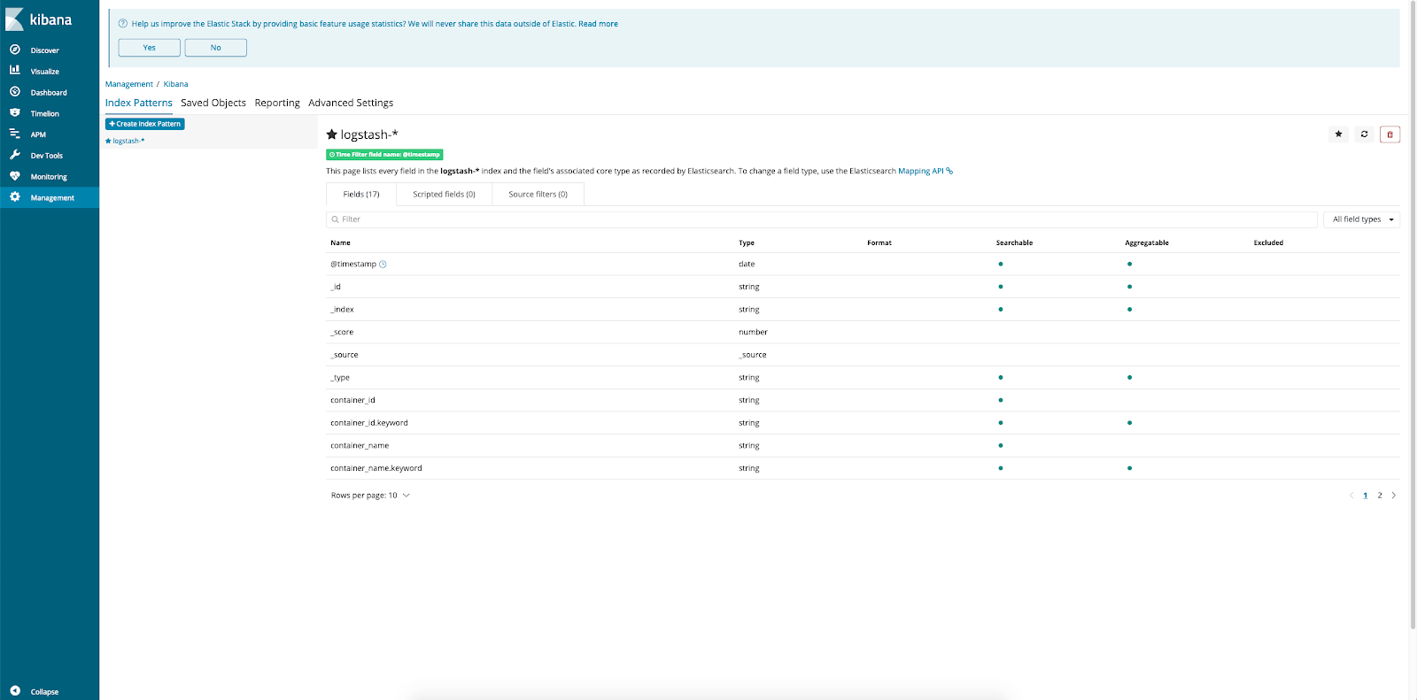Click the vertical page scrollbar
This screenshot has height=700, width=1417.
coord(1413,314)
